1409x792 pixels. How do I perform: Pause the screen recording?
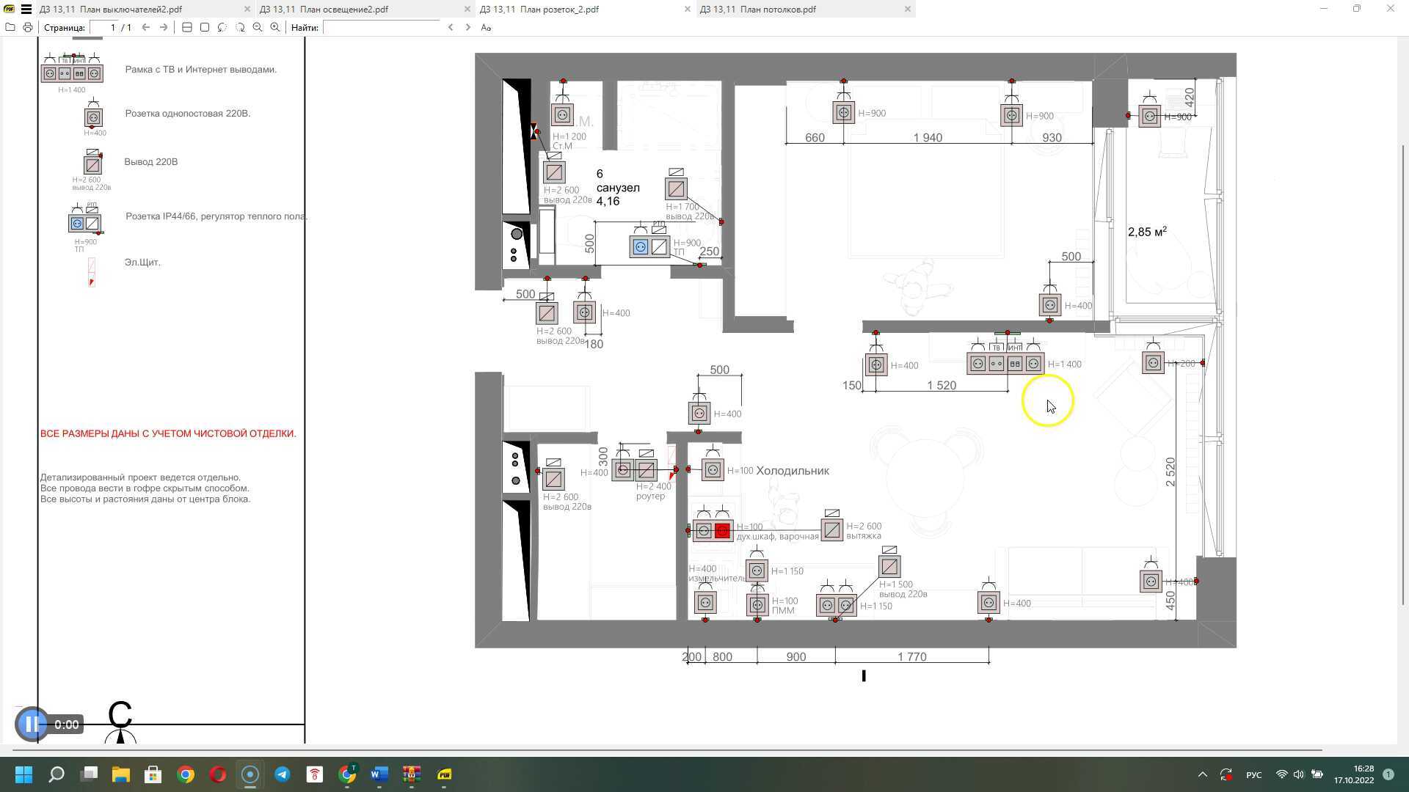(32, 725)
